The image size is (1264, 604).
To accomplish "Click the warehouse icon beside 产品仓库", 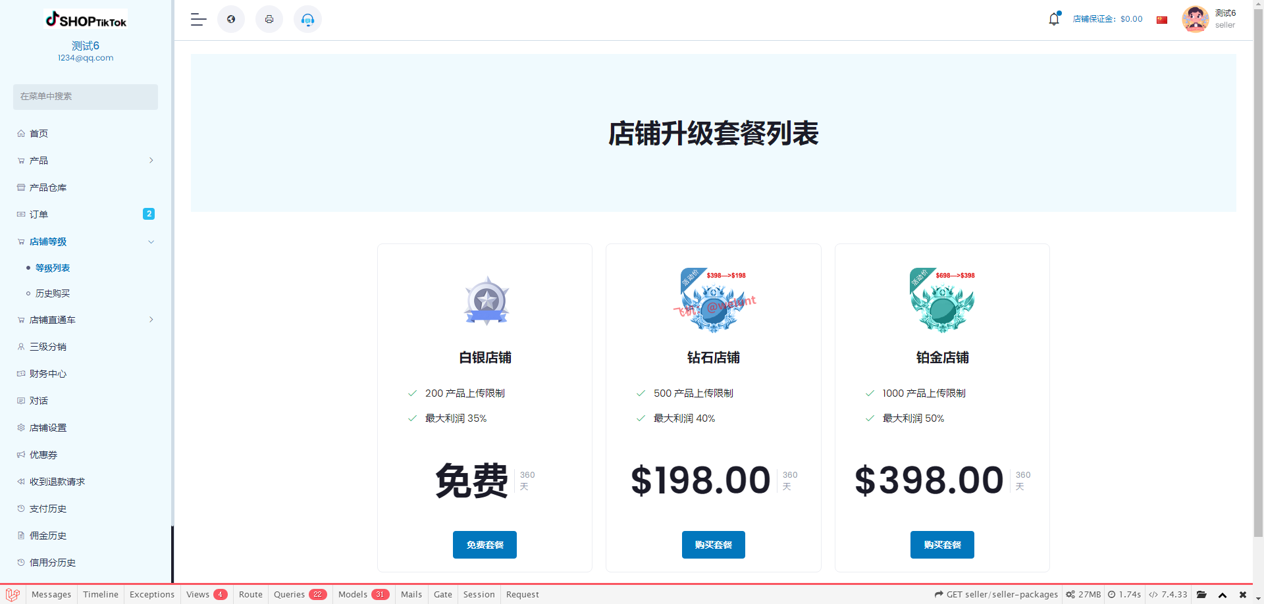I will pyautogui.click(x=21, y=188).
